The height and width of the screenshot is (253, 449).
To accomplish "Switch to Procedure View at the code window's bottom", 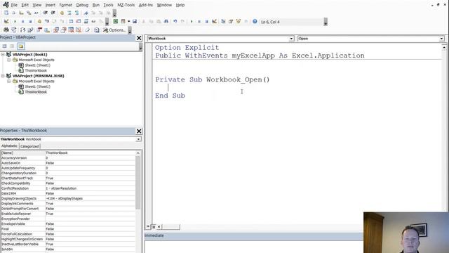I will [x=148, y=226].
